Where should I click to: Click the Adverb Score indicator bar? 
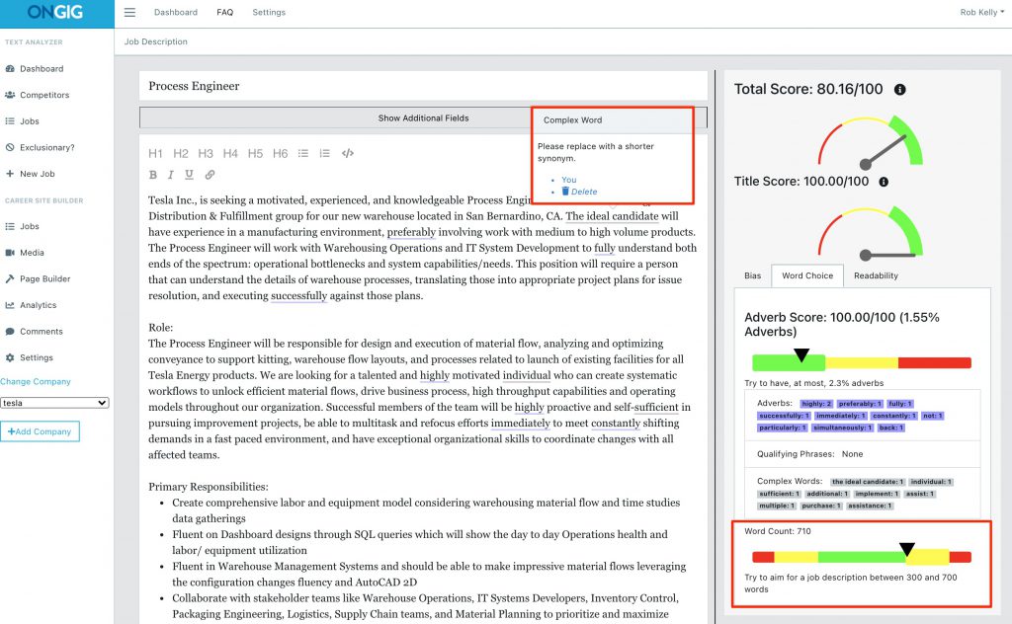point(862,363)
